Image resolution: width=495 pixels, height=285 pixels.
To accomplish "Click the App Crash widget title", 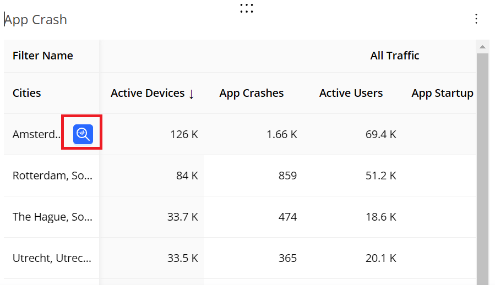I will (36, 20).
